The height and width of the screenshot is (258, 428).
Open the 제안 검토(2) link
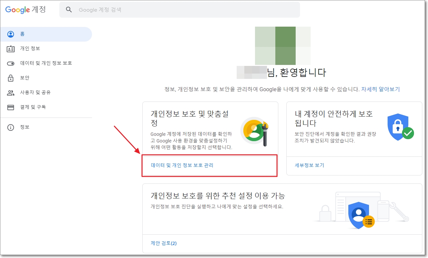click(164, 243)
